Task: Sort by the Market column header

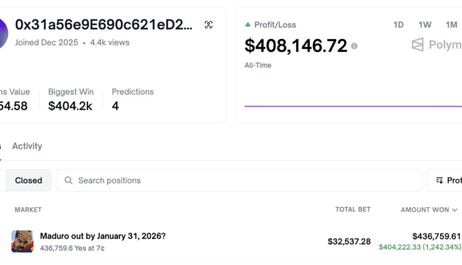Action: click(x=28, y=210)
